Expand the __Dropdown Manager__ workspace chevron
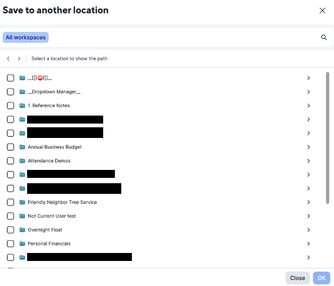 pyautogui.click(x=308, y=92)
